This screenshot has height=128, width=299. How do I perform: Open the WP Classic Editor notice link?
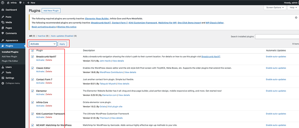pos(215,23)
